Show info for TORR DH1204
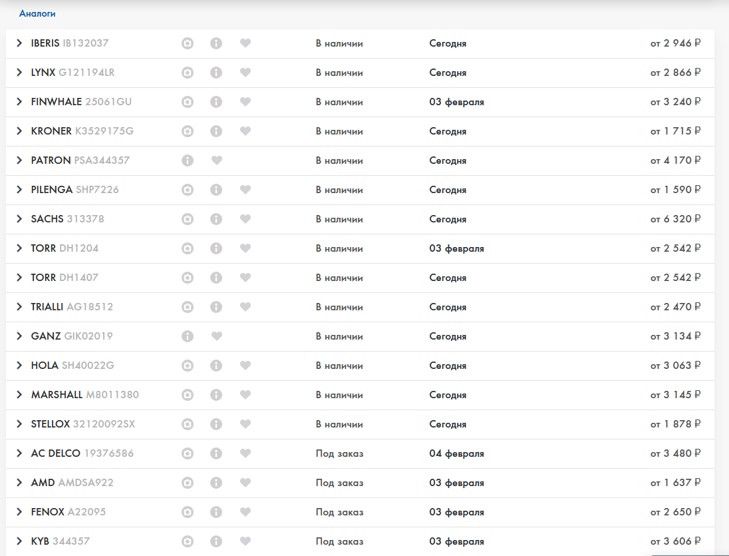The image size is (729, 556). tap(216, 248)
